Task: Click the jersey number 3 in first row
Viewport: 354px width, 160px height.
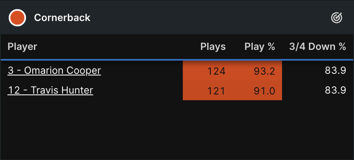Action: [10, 71]
